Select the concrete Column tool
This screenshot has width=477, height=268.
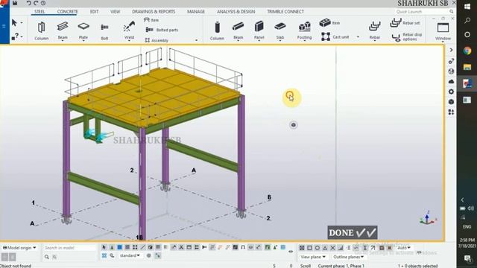217,31
